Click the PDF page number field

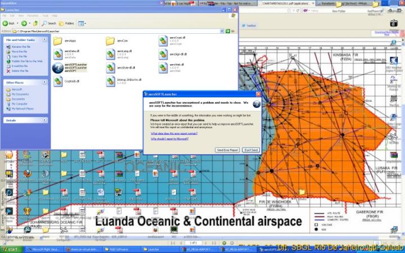[x=193, y=243]
